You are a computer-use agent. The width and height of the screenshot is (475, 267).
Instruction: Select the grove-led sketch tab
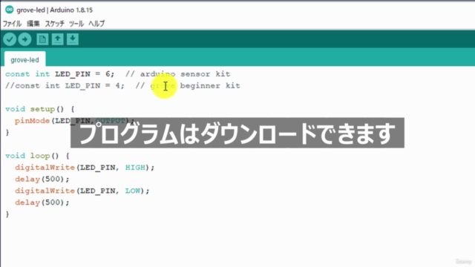point(24,59)
